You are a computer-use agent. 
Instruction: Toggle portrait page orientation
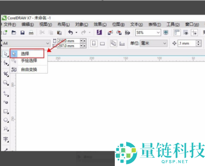[x=94, y=43]
